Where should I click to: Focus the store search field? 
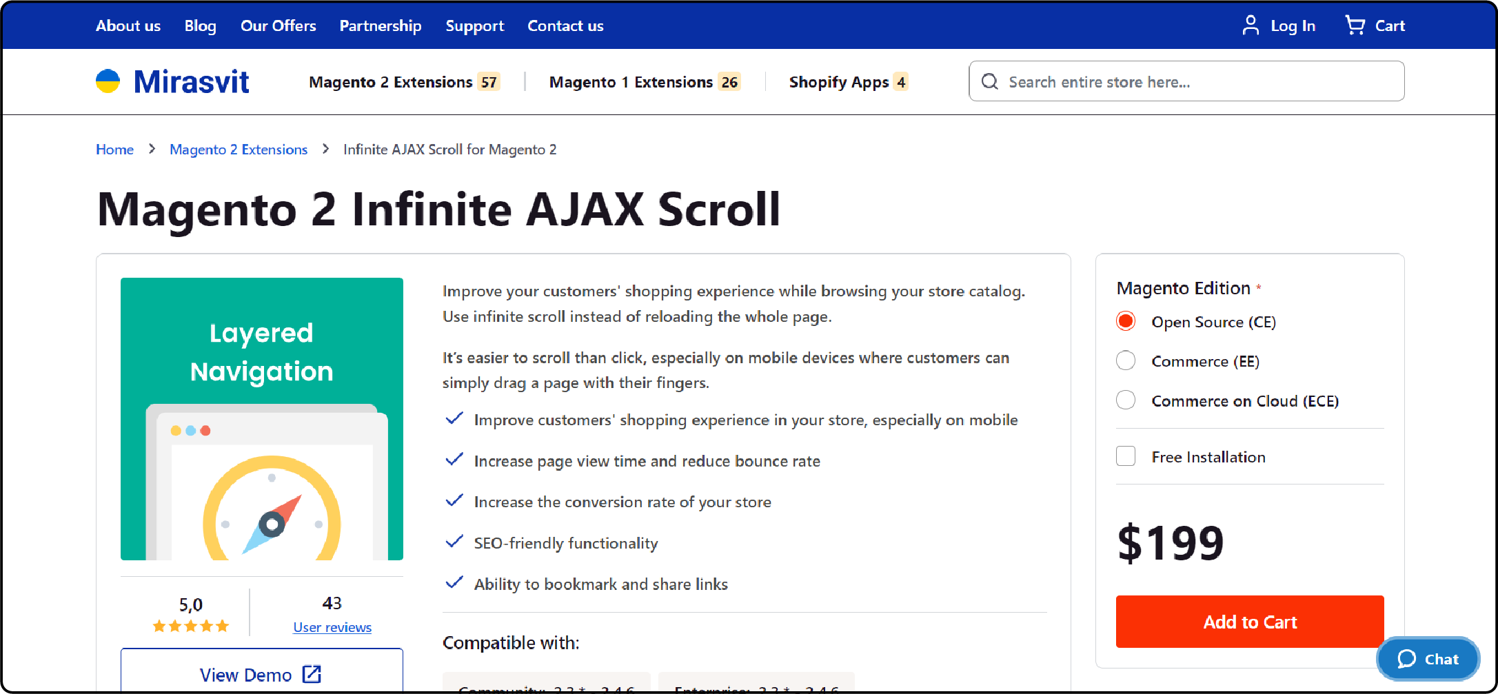1186,81
